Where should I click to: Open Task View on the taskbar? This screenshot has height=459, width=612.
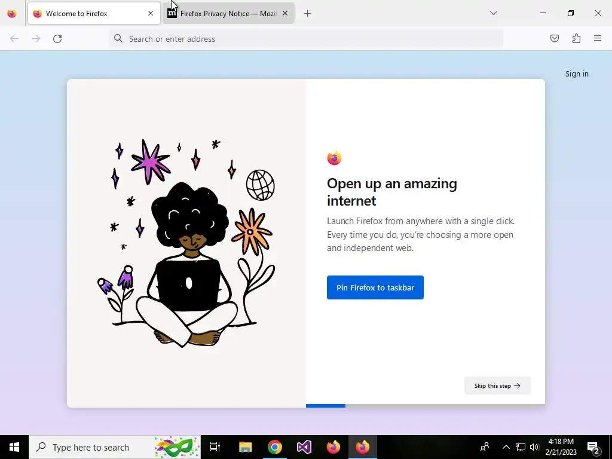215,447
